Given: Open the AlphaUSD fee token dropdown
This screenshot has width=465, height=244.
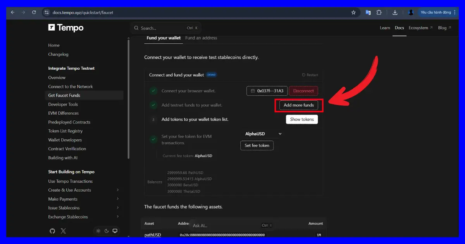Looking at the screenshot, I should 263,134.
